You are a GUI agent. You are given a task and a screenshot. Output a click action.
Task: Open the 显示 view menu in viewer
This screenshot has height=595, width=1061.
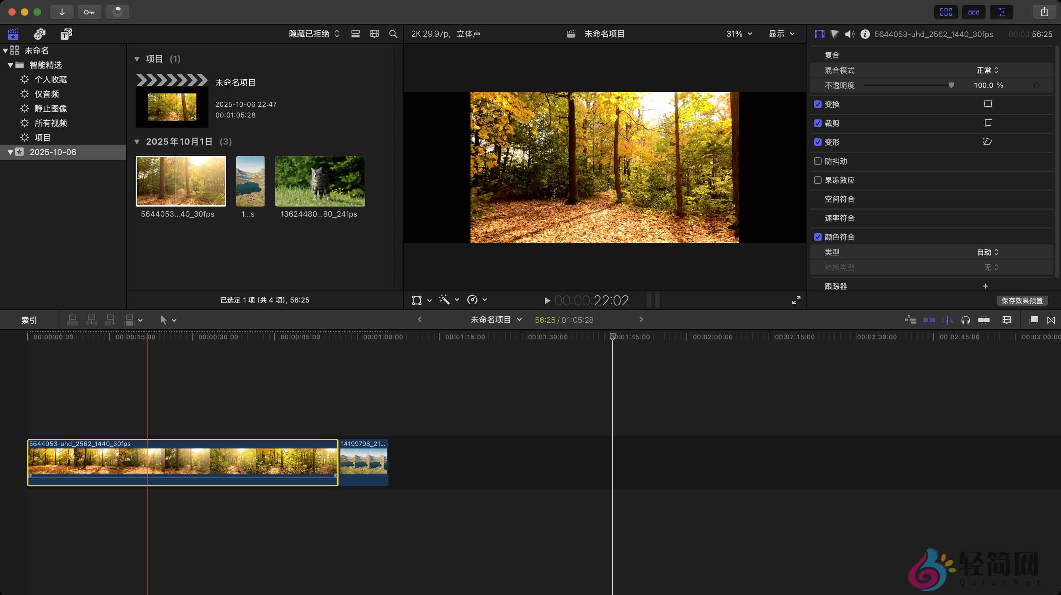781,34
